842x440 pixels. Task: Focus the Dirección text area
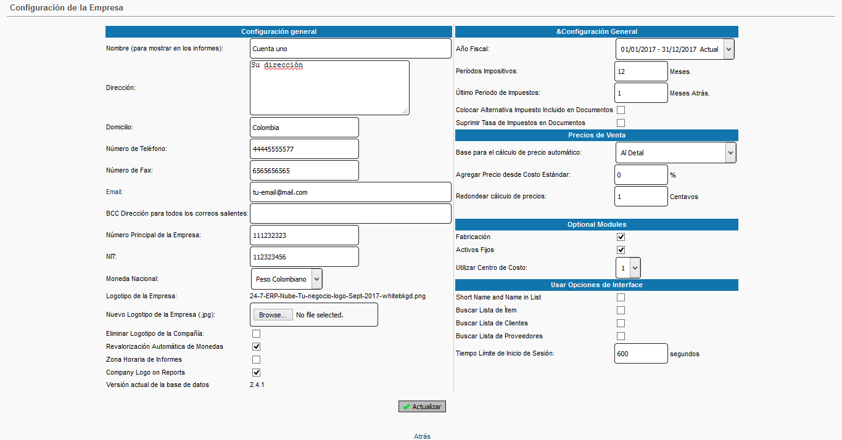(329, 88)
